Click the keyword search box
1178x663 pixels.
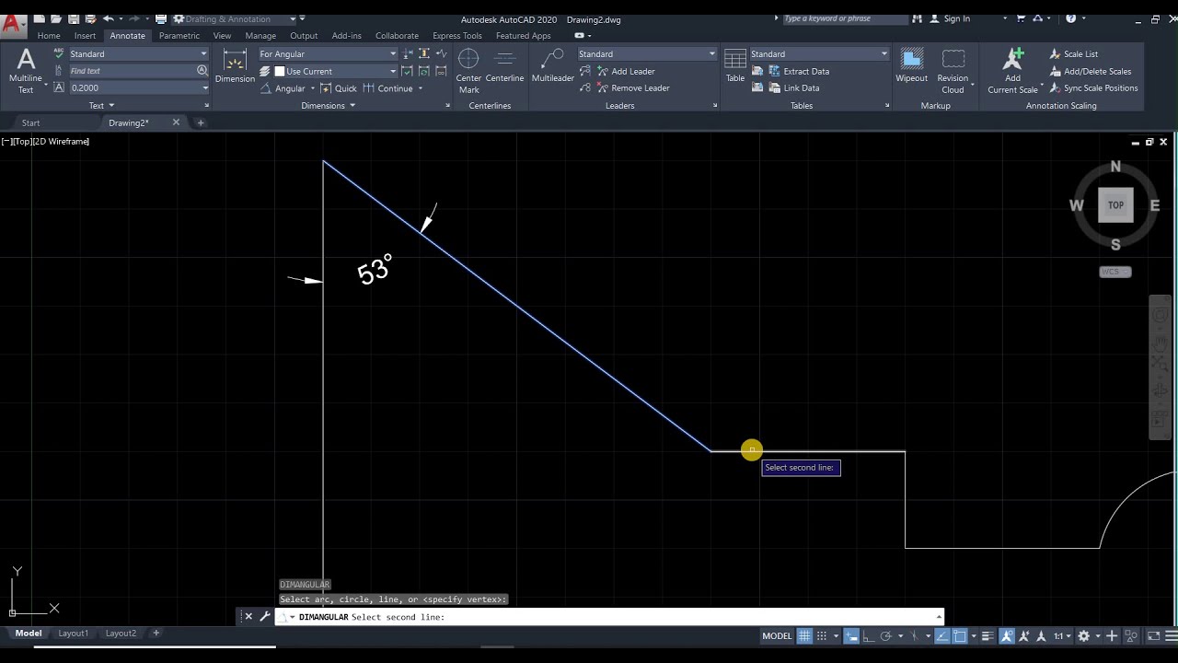pos(845,18)
